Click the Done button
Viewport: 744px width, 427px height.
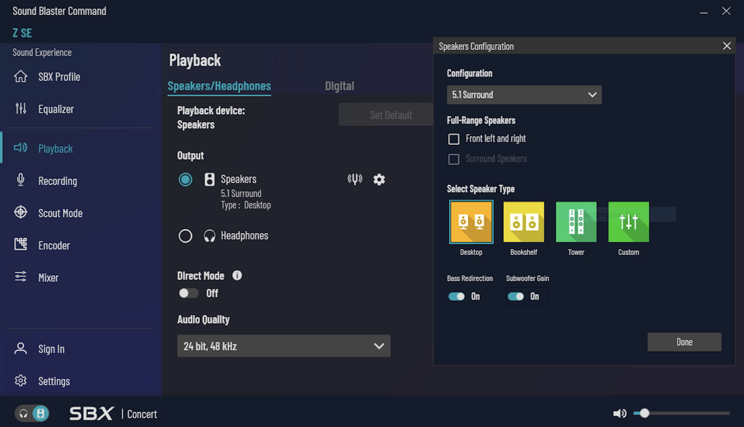(x=684, y=342)
